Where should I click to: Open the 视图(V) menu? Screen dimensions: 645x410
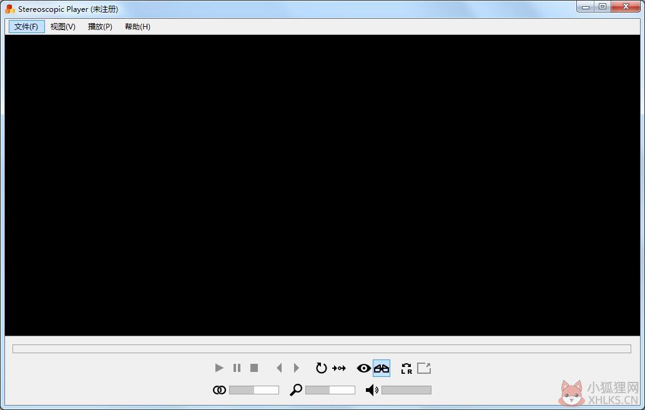[63, 27]
